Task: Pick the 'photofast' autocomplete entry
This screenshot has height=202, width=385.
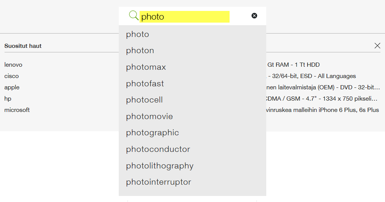Action: 145,84
